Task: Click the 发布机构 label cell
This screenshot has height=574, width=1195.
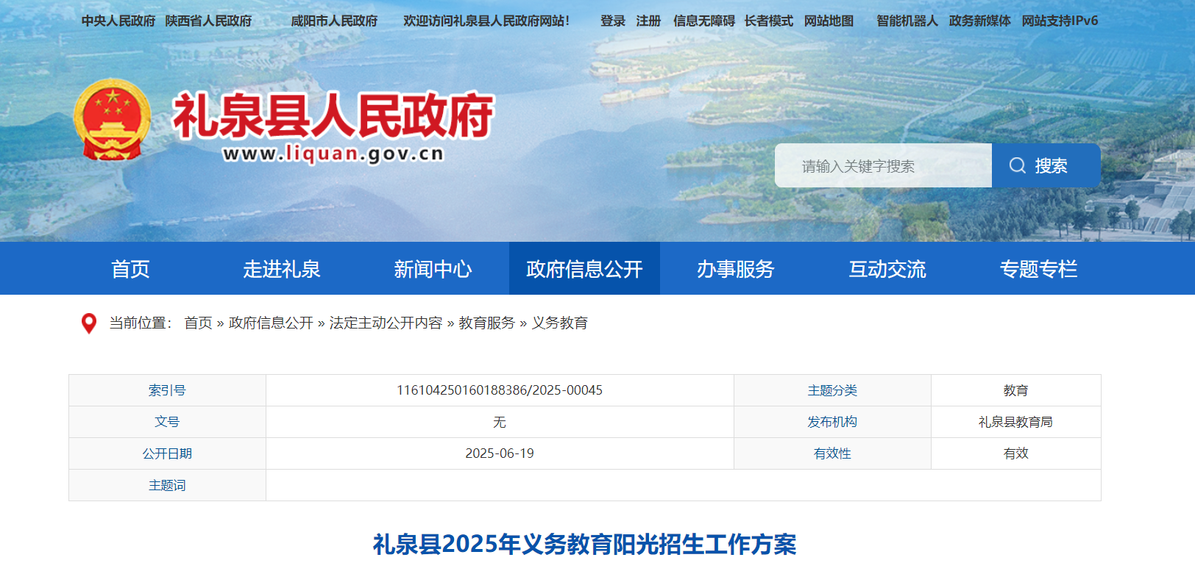Action: (x=832, y=422)
